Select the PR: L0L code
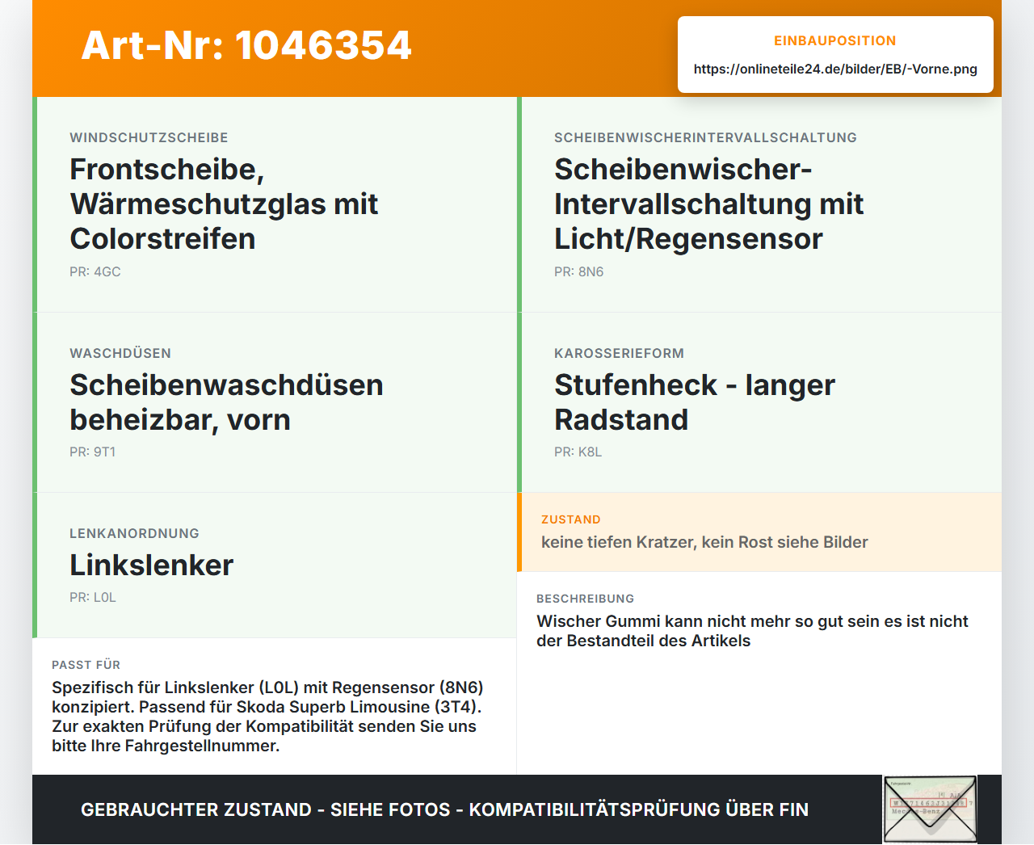The height and width of the screenshot is (845, 1034). (93, 598)
